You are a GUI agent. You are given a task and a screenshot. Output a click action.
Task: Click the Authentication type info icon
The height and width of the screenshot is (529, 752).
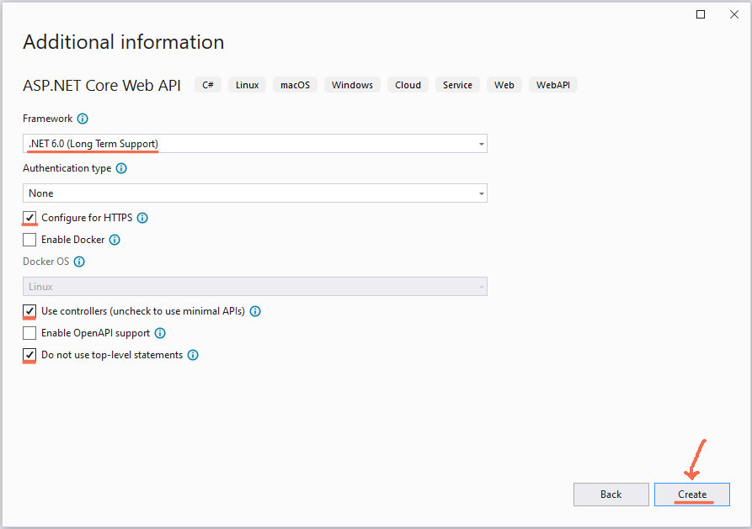[121, 168]
